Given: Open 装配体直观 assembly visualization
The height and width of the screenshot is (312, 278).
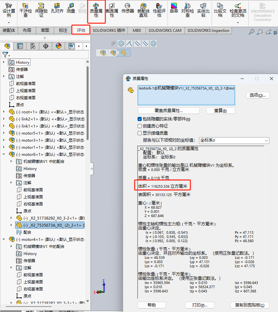Looking at the screenshot, I should (x=143, y=10).
